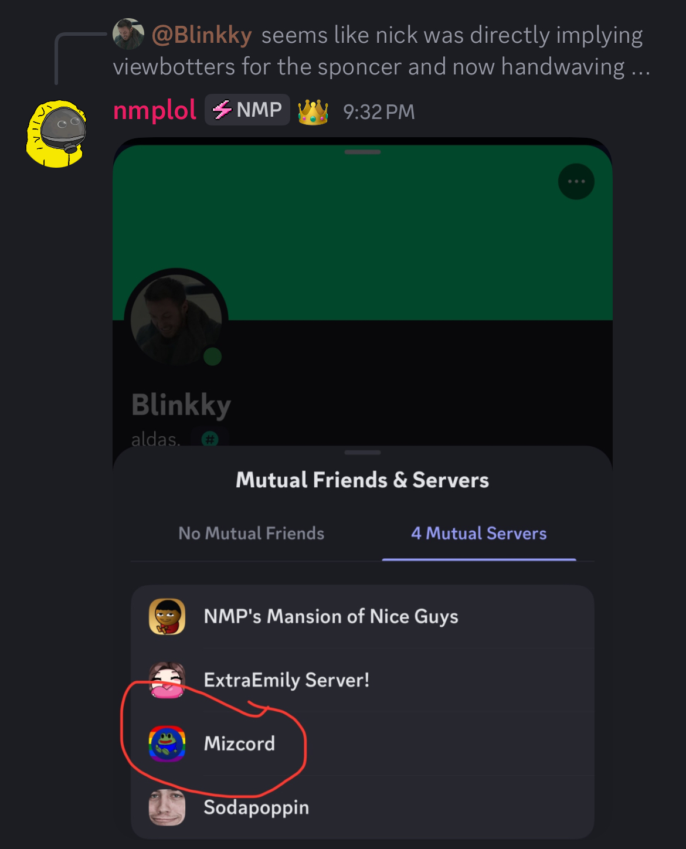This screenshot has width=686, height=849.
Task: Click the nmplol username
Action: pos(155,110)
